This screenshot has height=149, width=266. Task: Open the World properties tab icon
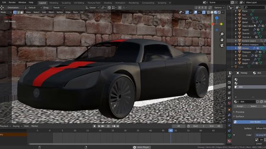pos(229,103)
